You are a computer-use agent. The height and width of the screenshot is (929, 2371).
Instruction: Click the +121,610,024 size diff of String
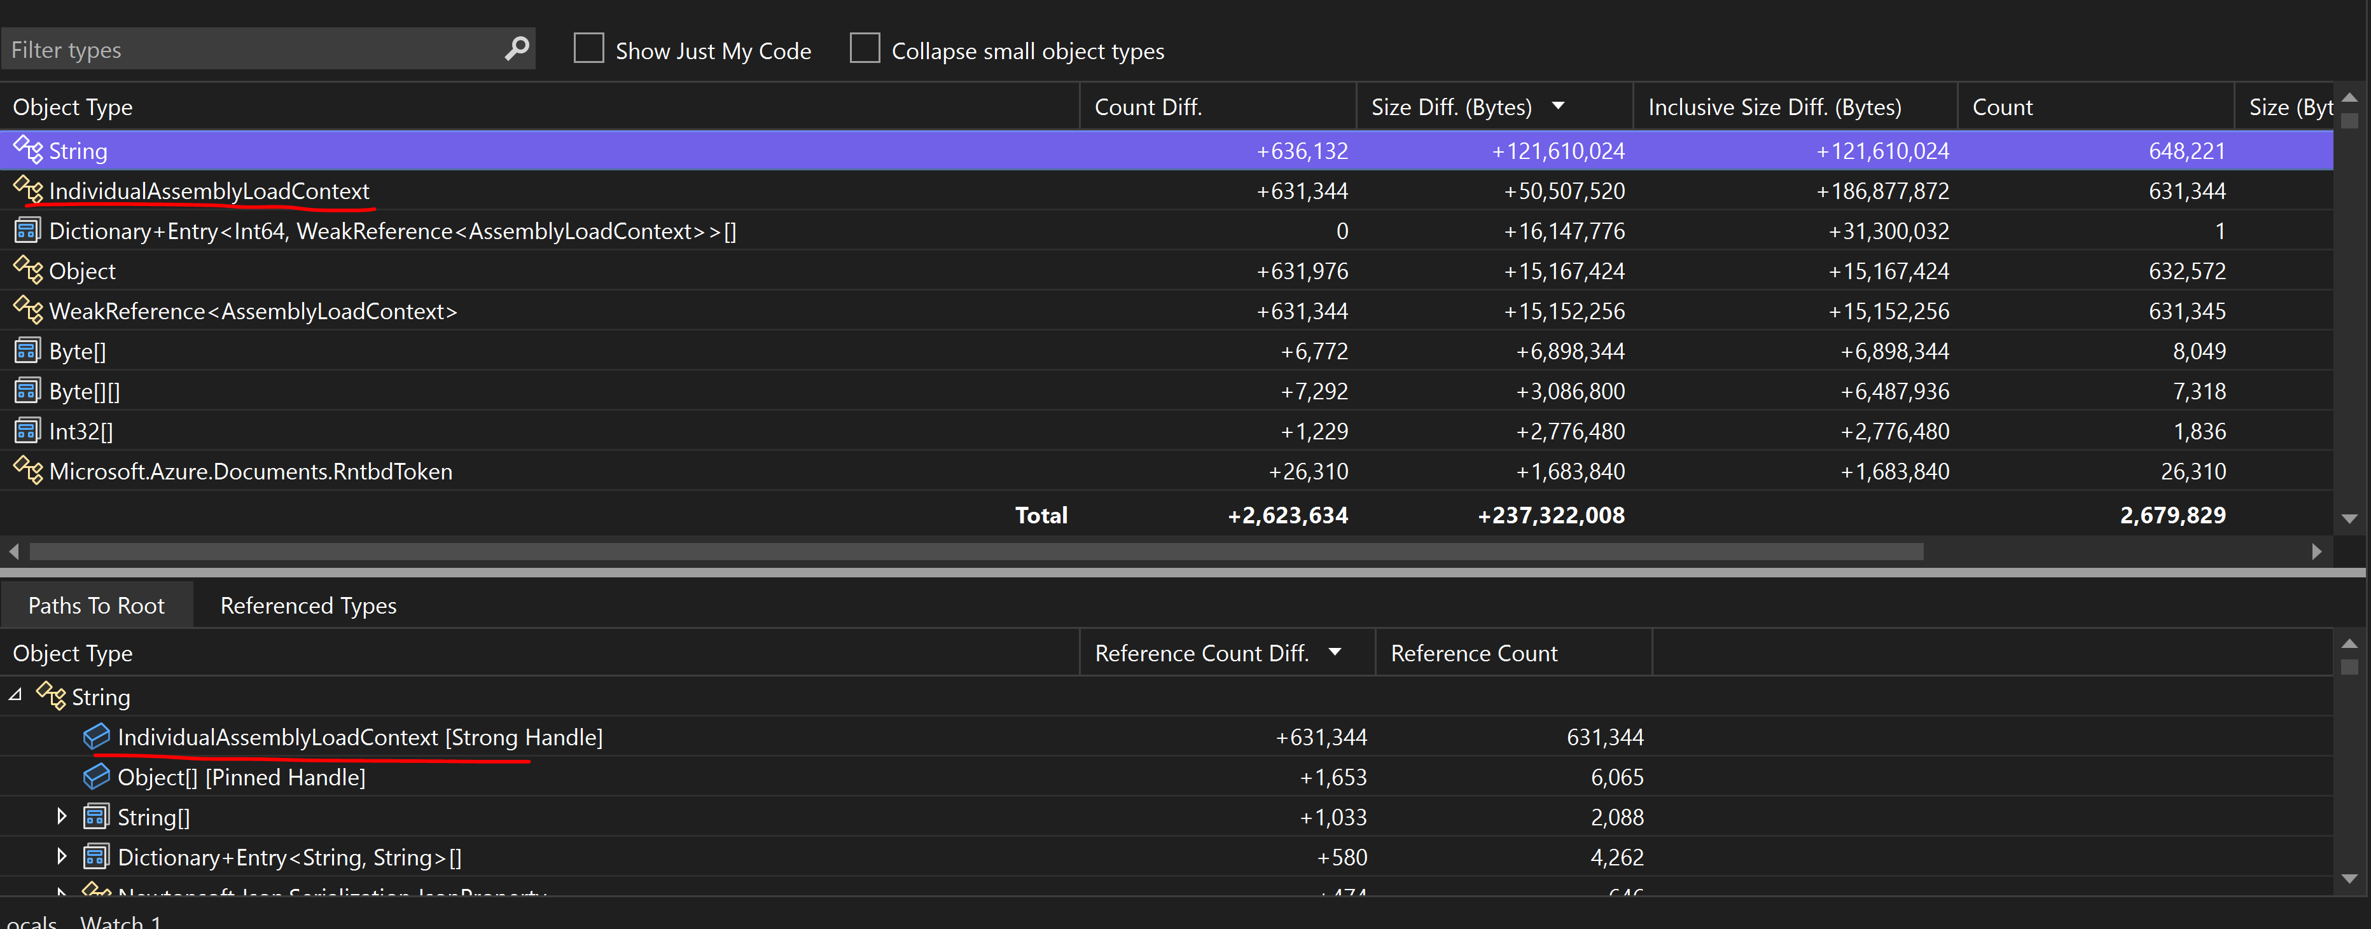[x=1558, y=150]
